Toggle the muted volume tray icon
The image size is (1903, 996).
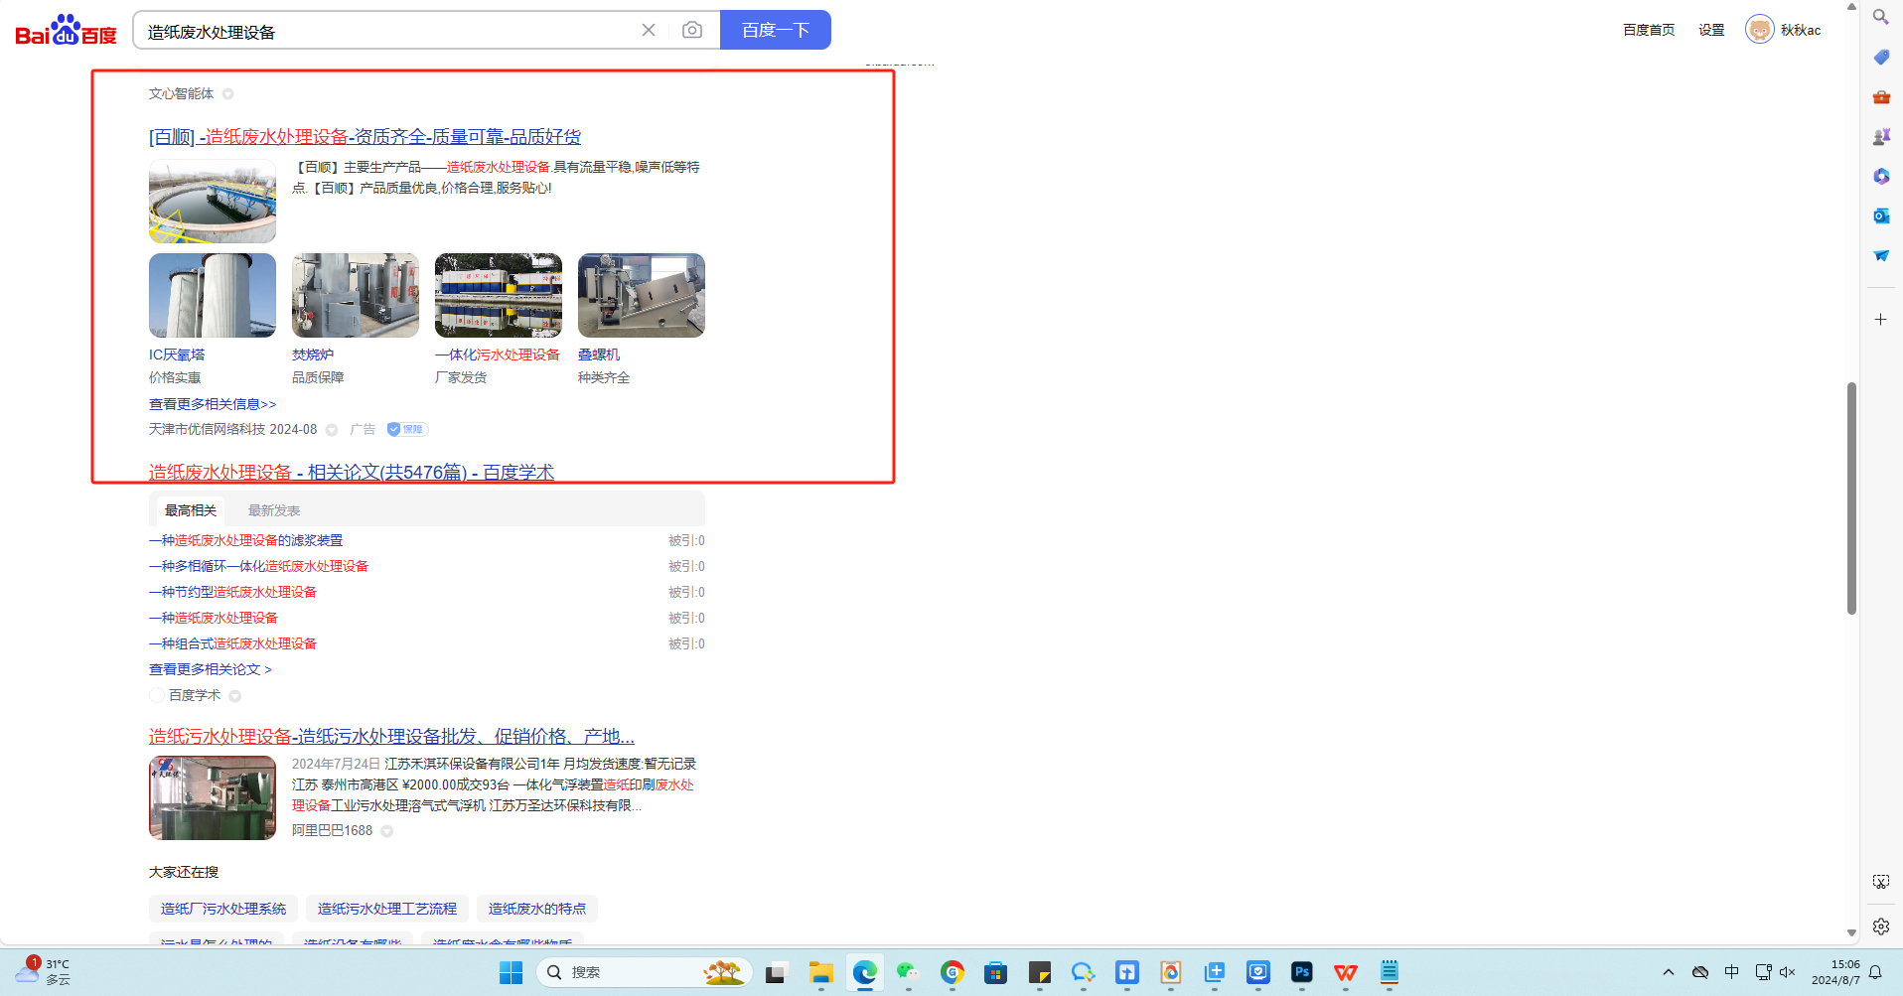point(1788,972)
